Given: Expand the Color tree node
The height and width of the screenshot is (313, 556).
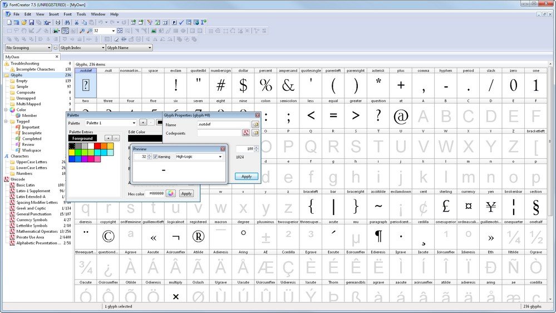Looking at the screenshot, I should [6, 110].
